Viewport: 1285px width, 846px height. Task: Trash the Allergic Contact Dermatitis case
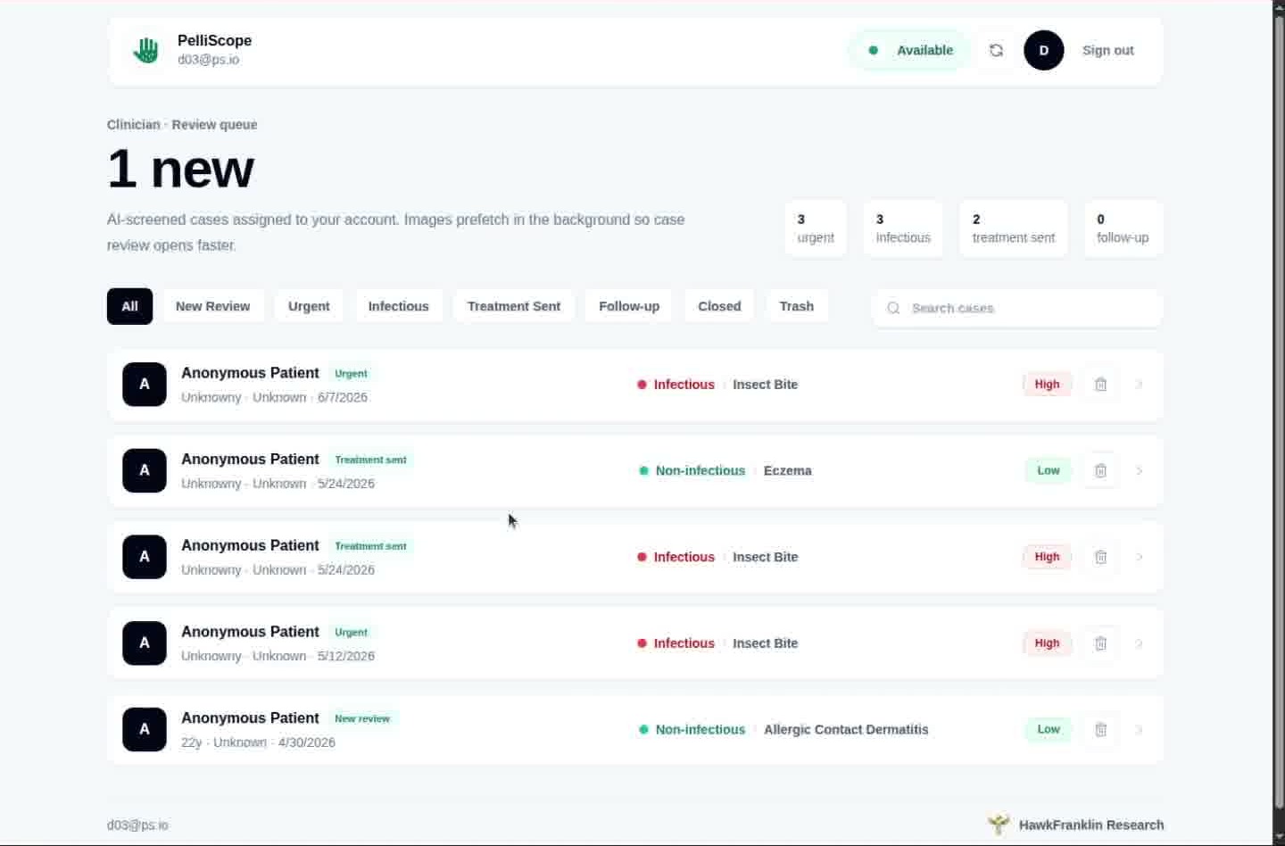[1100, 729]
